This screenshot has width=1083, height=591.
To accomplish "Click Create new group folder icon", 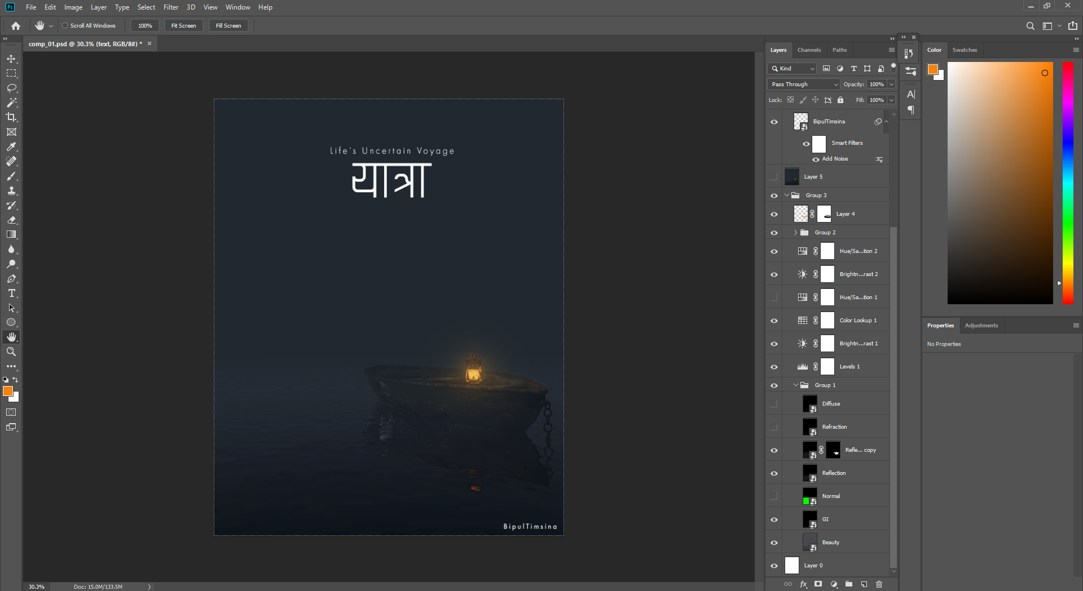I will pyautogui.click(x=849, y=584).
